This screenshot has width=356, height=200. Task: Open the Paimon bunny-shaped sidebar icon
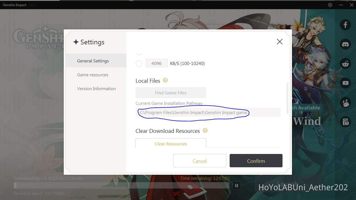(345, 102)
